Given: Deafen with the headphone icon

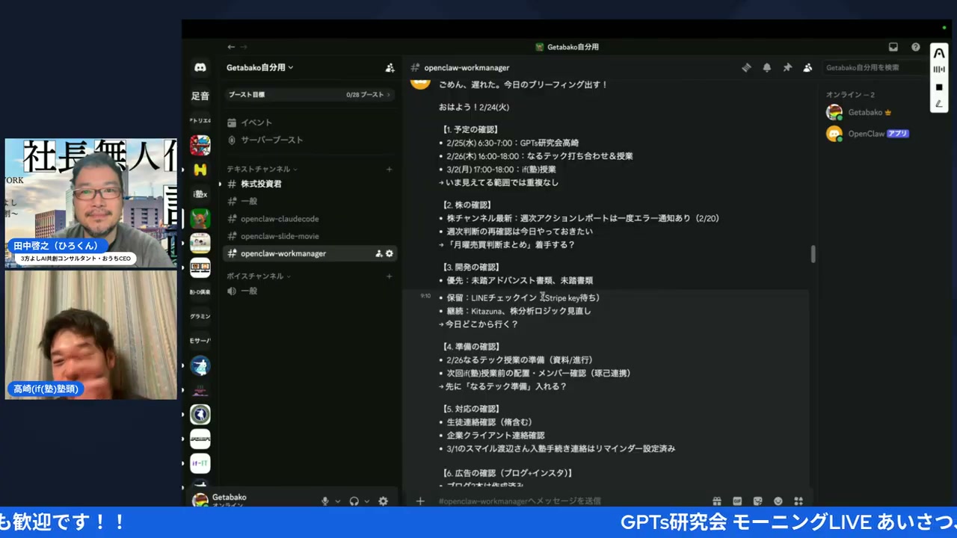Looking at the screenshot, I should click(x=354, y=501).
